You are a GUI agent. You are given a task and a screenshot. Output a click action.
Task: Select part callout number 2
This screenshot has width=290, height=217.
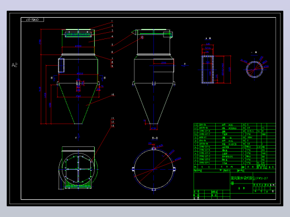click(x=112, y=26)
